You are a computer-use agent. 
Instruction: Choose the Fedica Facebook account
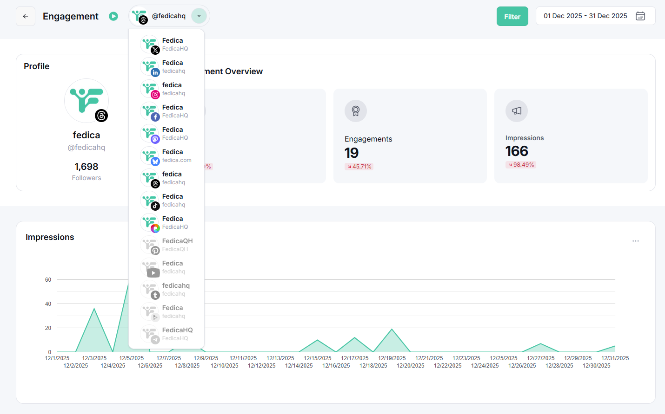[x=166, y=111]
